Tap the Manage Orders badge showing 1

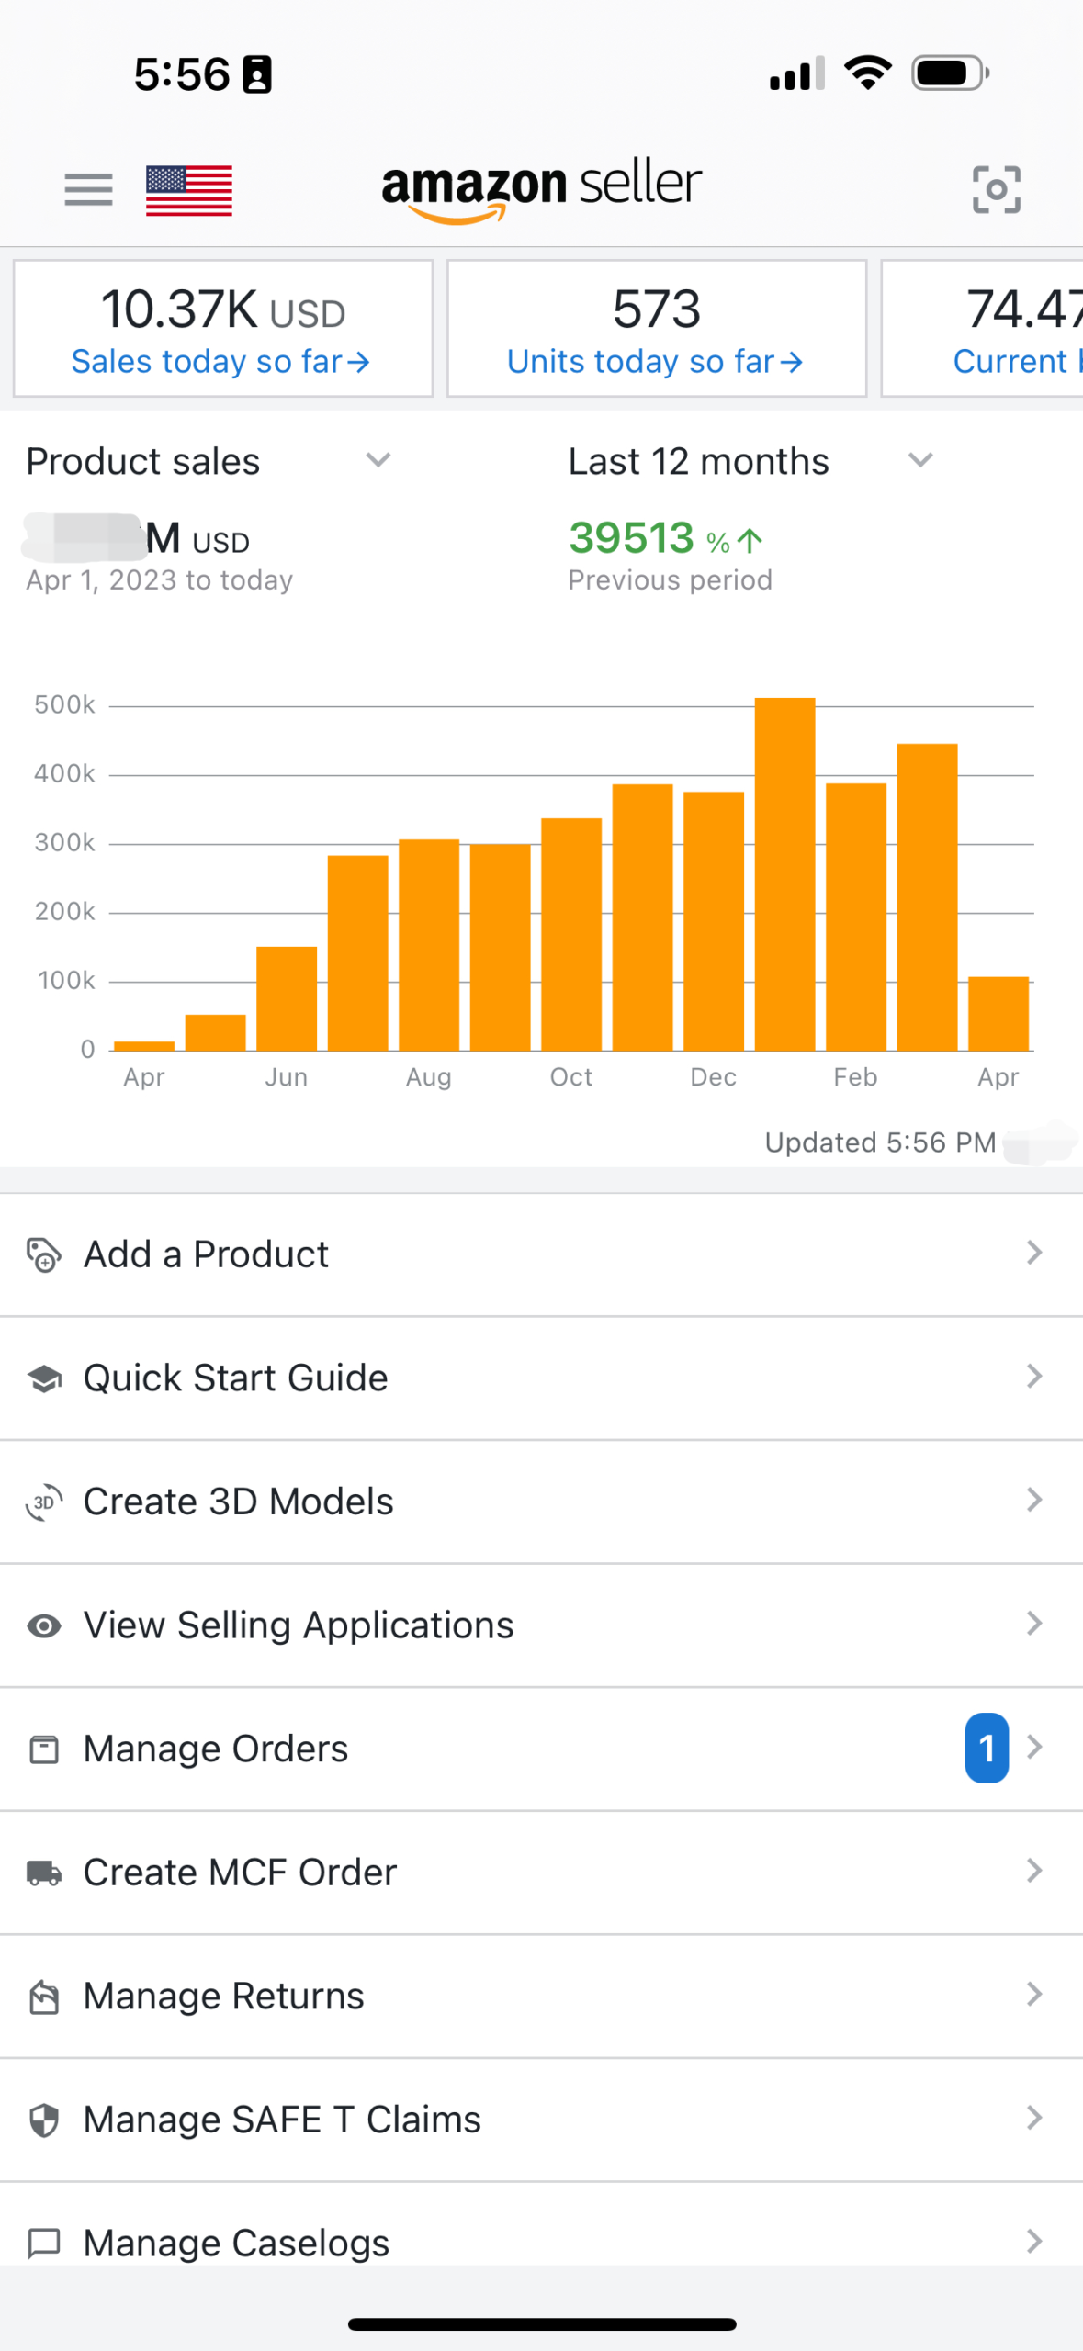987,1748
